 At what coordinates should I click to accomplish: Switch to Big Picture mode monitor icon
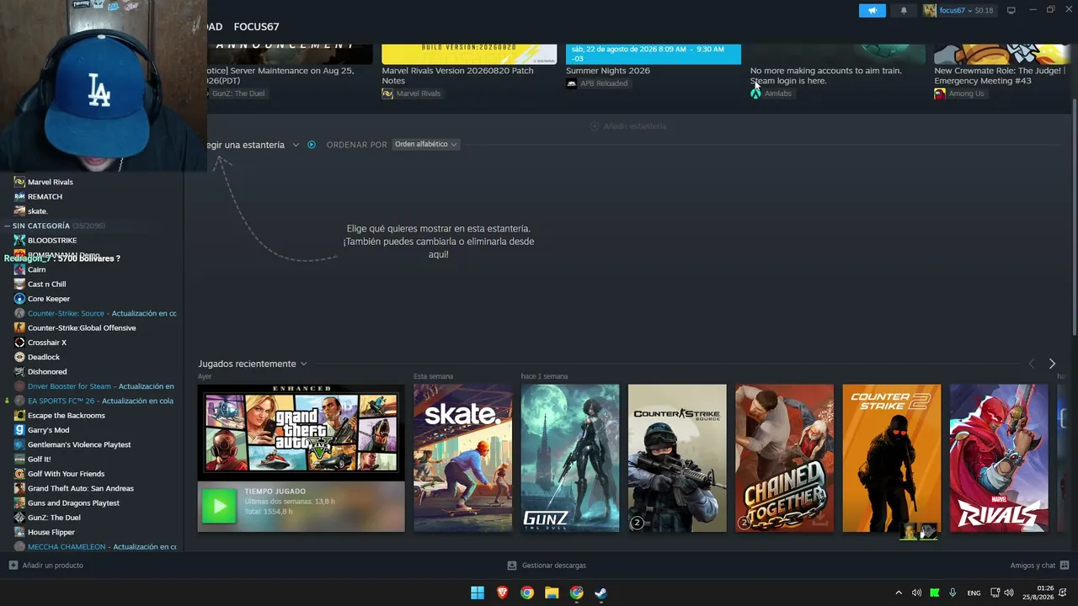(x=1011, y=10)
